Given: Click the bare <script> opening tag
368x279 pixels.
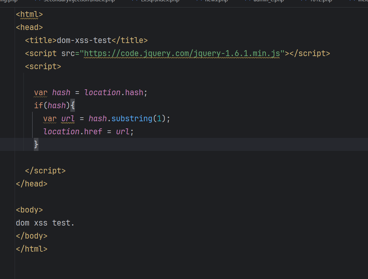Looking at the screenshot, I should click(x=43, y=66).
